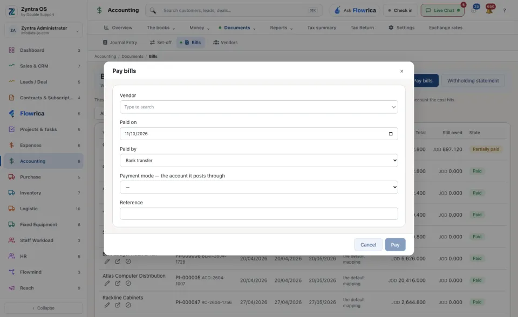Open the Payment mode dropdown

258,187
